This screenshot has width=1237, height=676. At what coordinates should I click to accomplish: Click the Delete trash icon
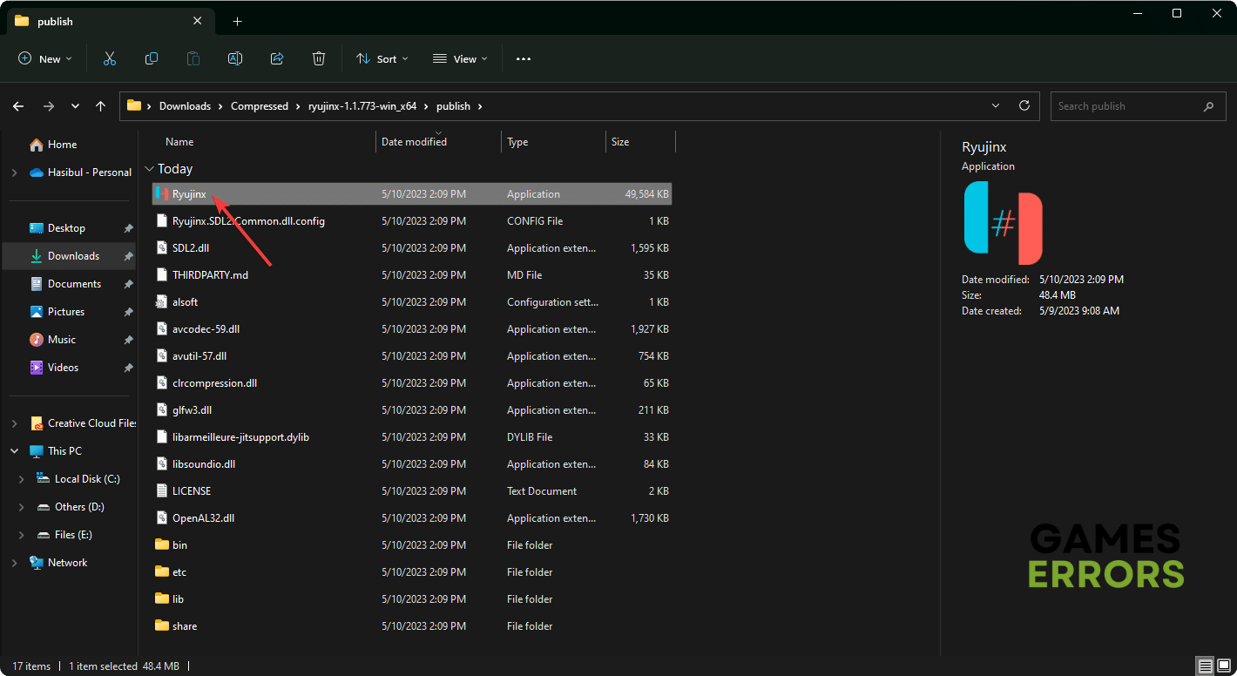pos(319,58)
